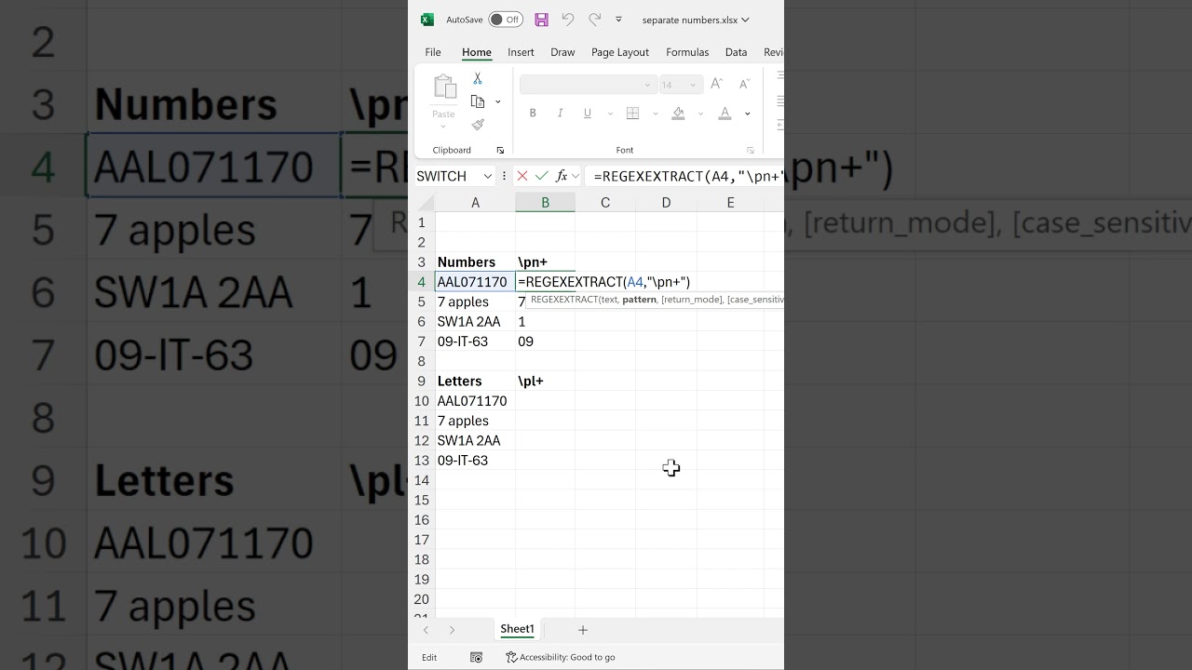Add a new sheet with plus button
Viewport: 1192px width, 670px height.
pyautogui.click(x=583, y=630)
